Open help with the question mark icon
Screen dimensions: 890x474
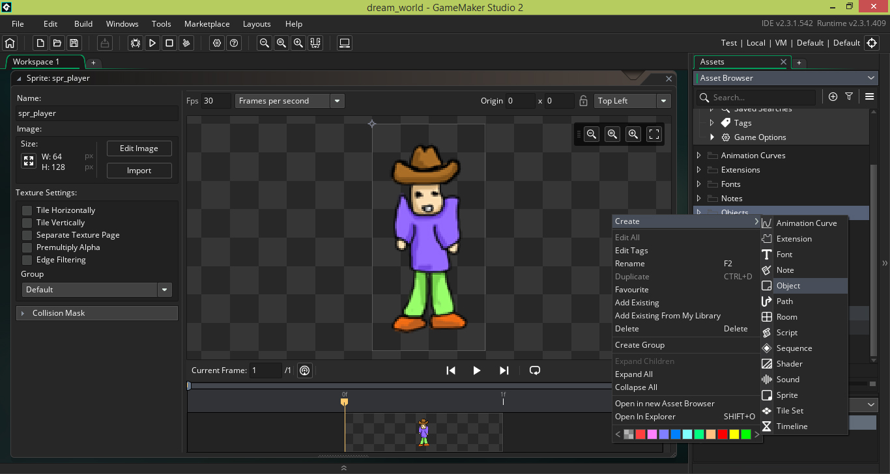click(x=234, y=43)
